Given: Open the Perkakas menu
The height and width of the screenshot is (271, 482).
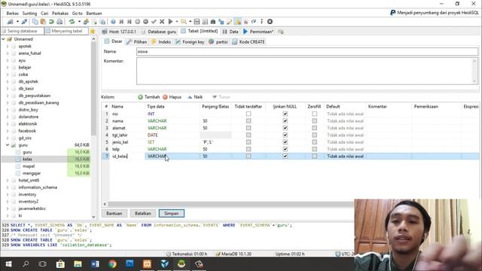Looking at the screenshot, I should coord(60,14).
